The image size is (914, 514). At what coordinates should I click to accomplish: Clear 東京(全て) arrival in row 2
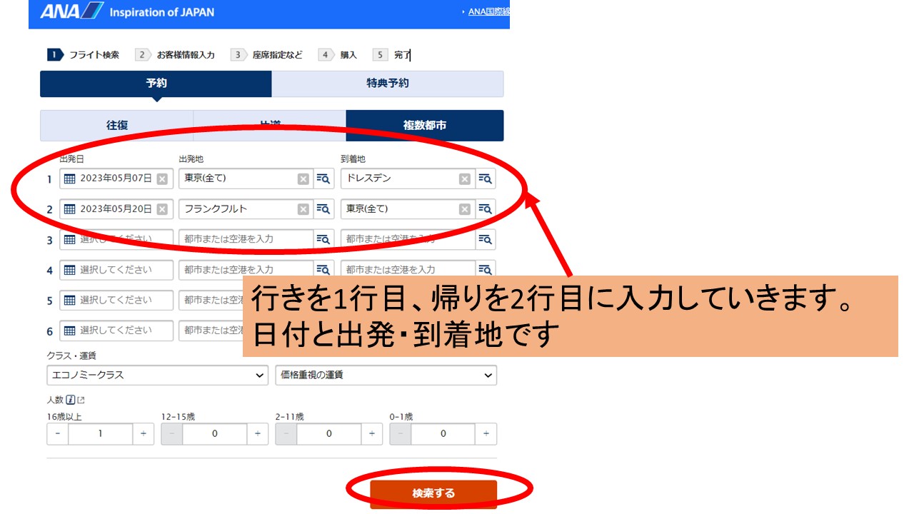[x=465, y=209]
